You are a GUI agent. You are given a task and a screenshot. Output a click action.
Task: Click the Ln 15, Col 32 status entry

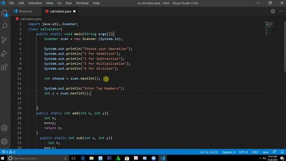pos(209,152)
